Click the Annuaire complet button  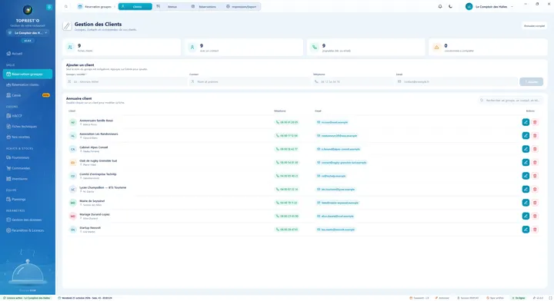point(534,26)
